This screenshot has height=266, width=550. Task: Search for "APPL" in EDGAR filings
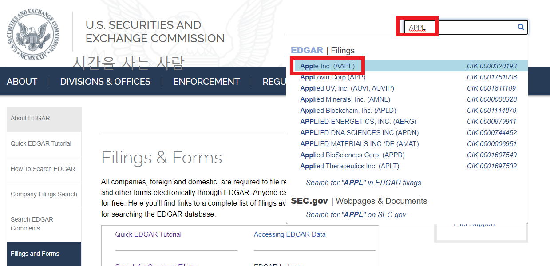pyautogui.click(x=364, y=183)
